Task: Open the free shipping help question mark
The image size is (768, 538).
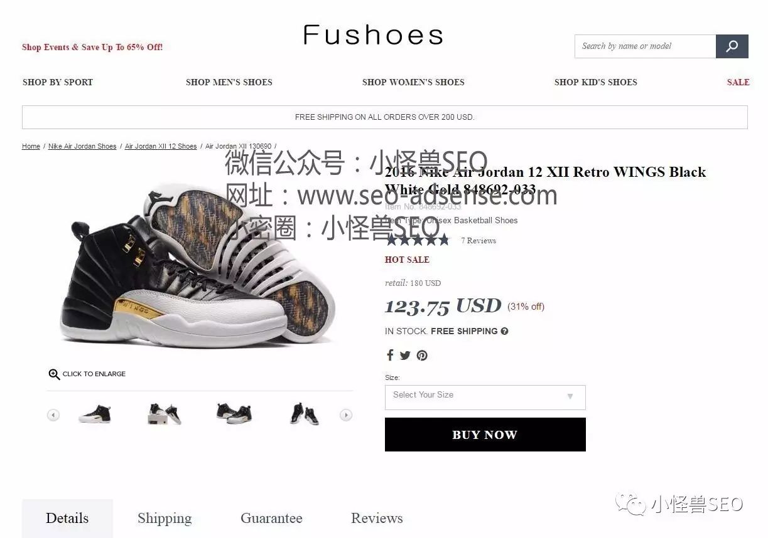Action: coord(504,331)
